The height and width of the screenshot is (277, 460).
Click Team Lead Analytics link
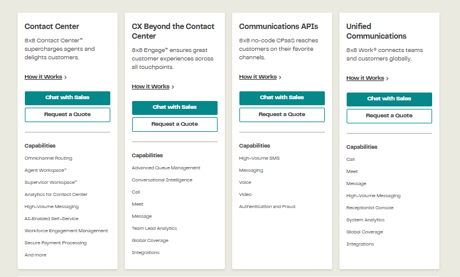pos(154,229)
